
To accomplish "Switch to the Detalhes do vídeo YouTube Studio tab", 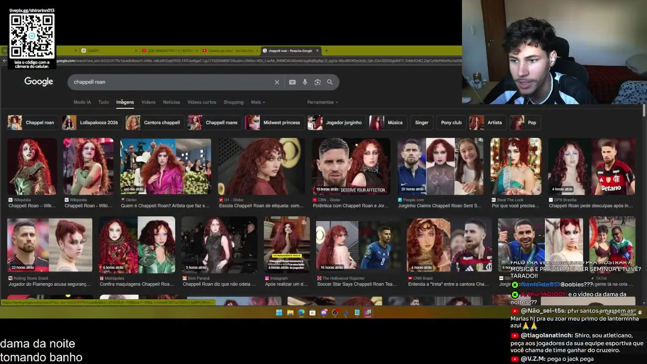I will [230, 51].
